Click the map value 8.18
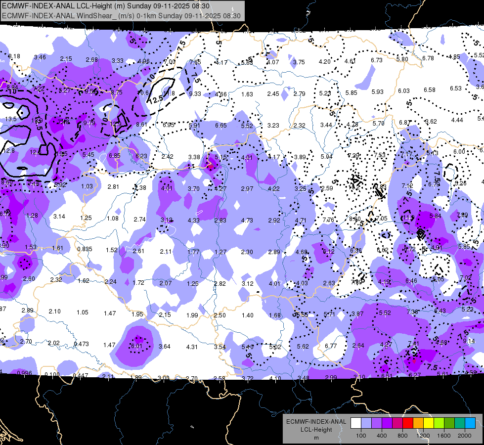Screen dimensions: 484x445 coord(14,56)
